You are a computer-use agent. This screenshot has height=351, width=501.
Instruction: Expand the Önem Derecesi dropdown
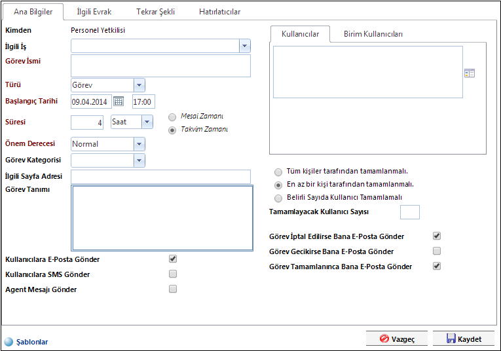pyautogui.click(x=139, y=144)
